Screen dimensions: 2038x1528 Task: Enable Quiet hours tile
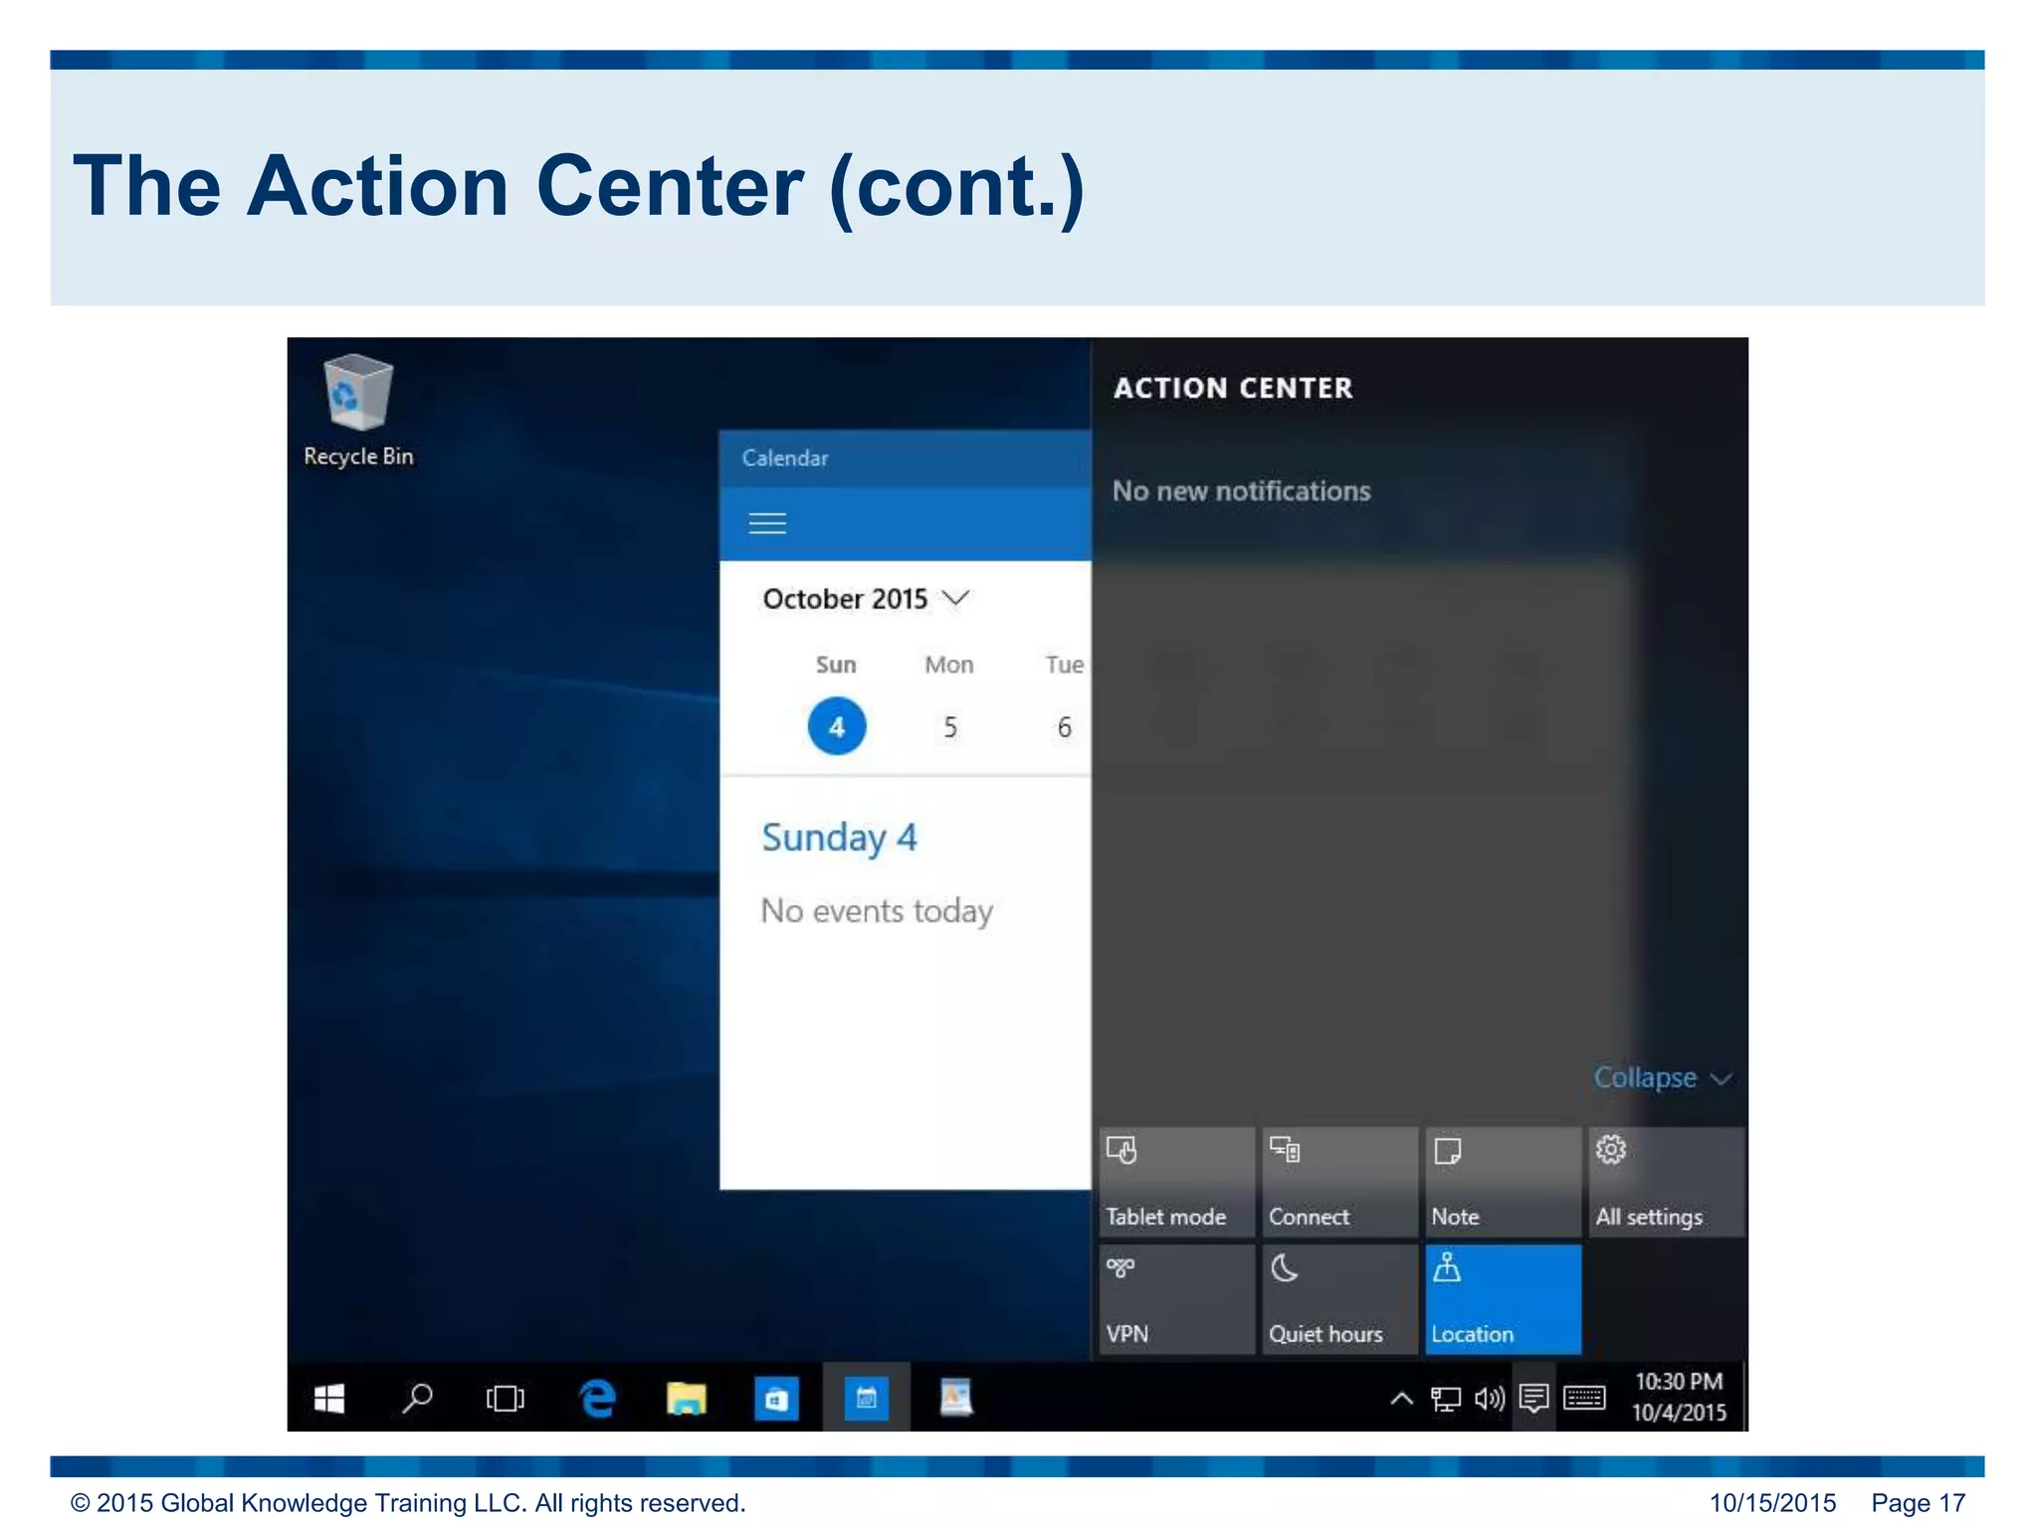1339,1299
